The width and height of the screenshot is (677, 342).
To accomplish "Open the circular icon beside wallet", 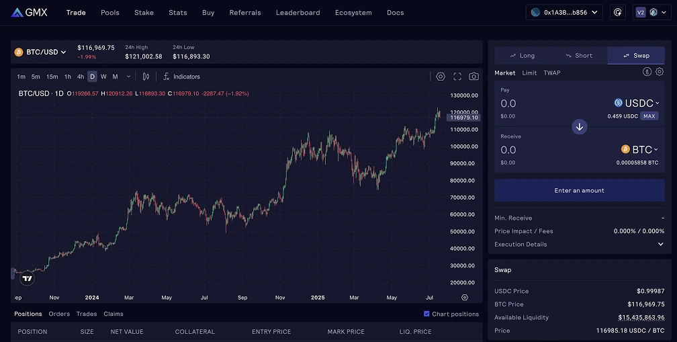I will pos(618,13).
